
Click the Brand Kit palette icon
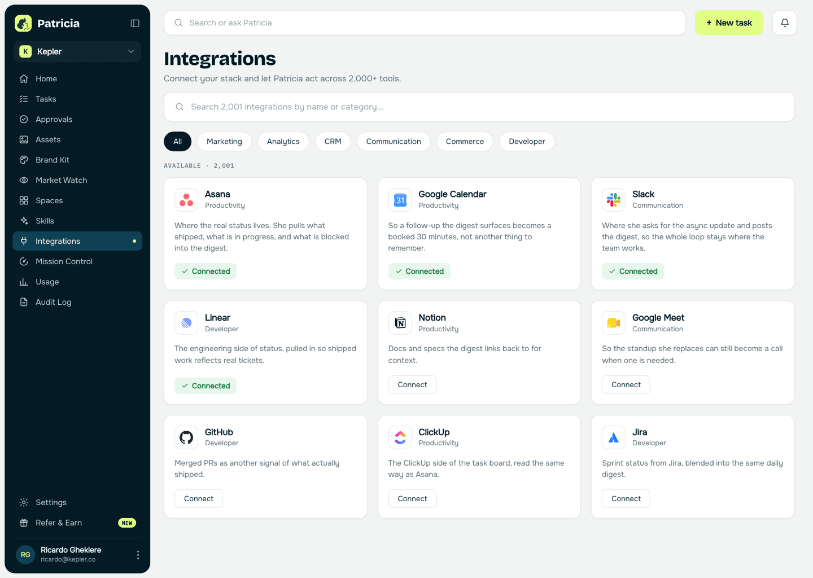[x=24, y=160]
